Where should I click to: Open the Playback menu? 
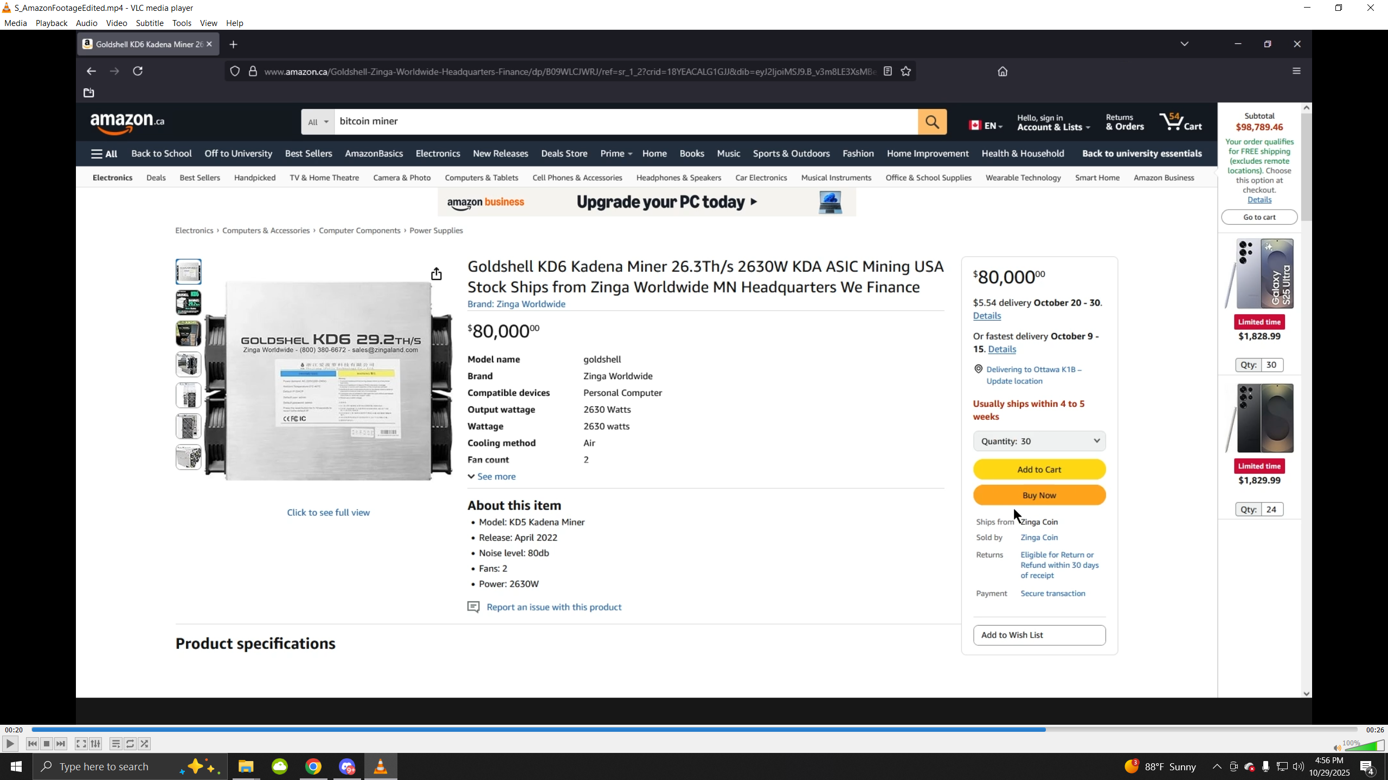coord(52,23)
